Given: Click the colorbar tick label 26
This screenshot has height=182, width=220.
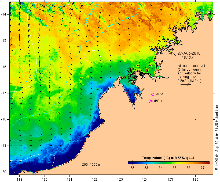Looking at the screenshot, I should (188, 168).
